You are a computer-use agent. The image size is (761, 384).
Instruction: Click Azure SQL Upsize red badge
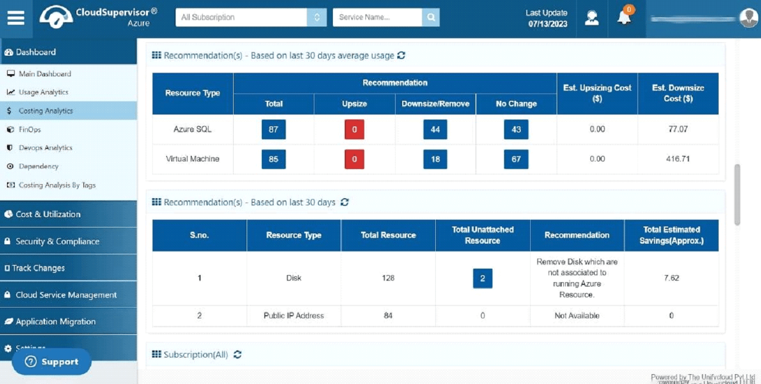point(354,129)
